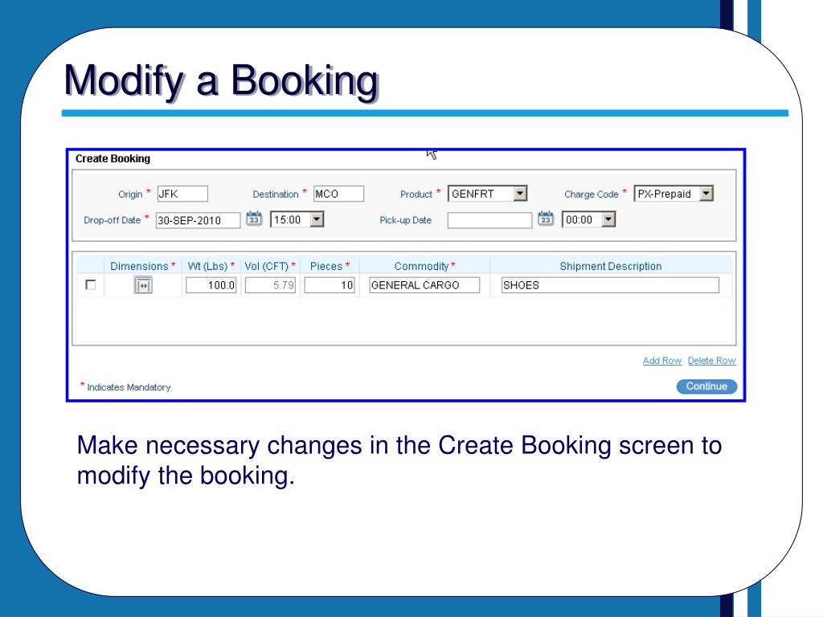Click the Vol (CFT) field showing 5.79
The width and height of the screenshot is (823, 617).
pyautogui.click(x=270, y=285)
